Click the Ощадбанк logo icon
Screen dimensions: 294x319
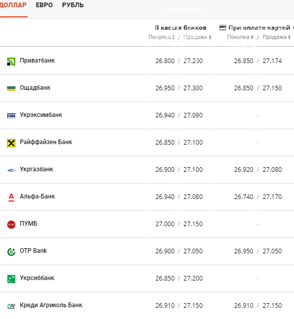11,89
